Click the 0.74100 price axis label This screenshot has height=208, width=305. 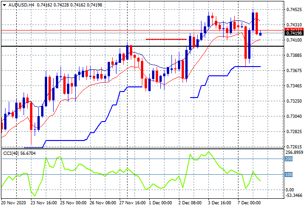(x=294, y=40)
